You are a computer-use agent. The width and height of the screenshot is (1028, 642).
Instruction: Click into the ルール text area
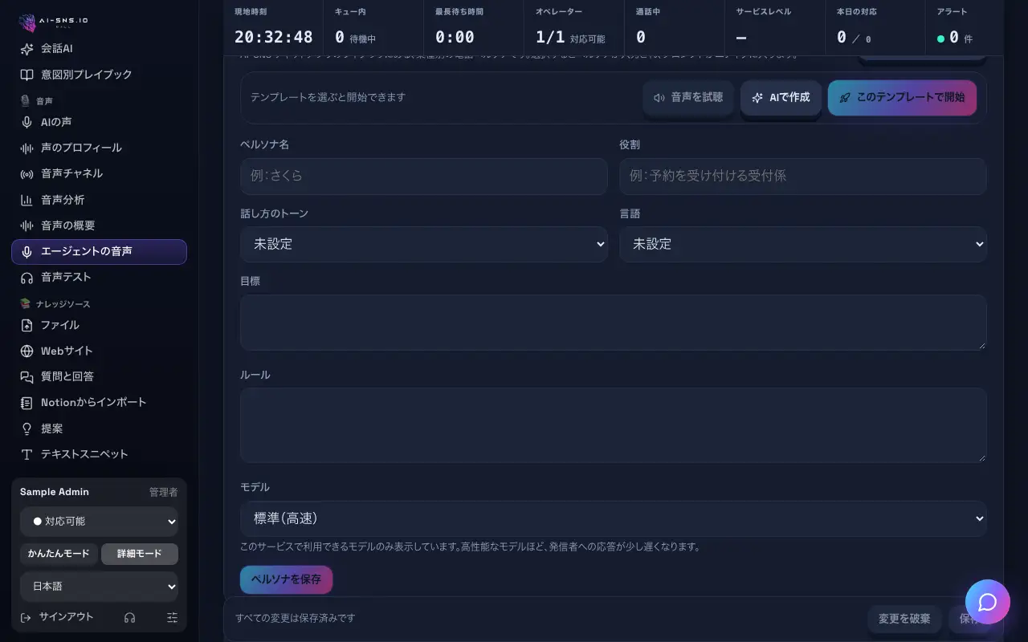(x=614, y=425)
